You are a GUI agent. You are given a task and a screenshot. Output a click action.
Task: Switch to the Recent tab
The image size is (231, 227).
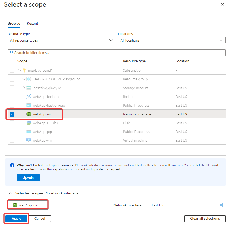[33, 23]
